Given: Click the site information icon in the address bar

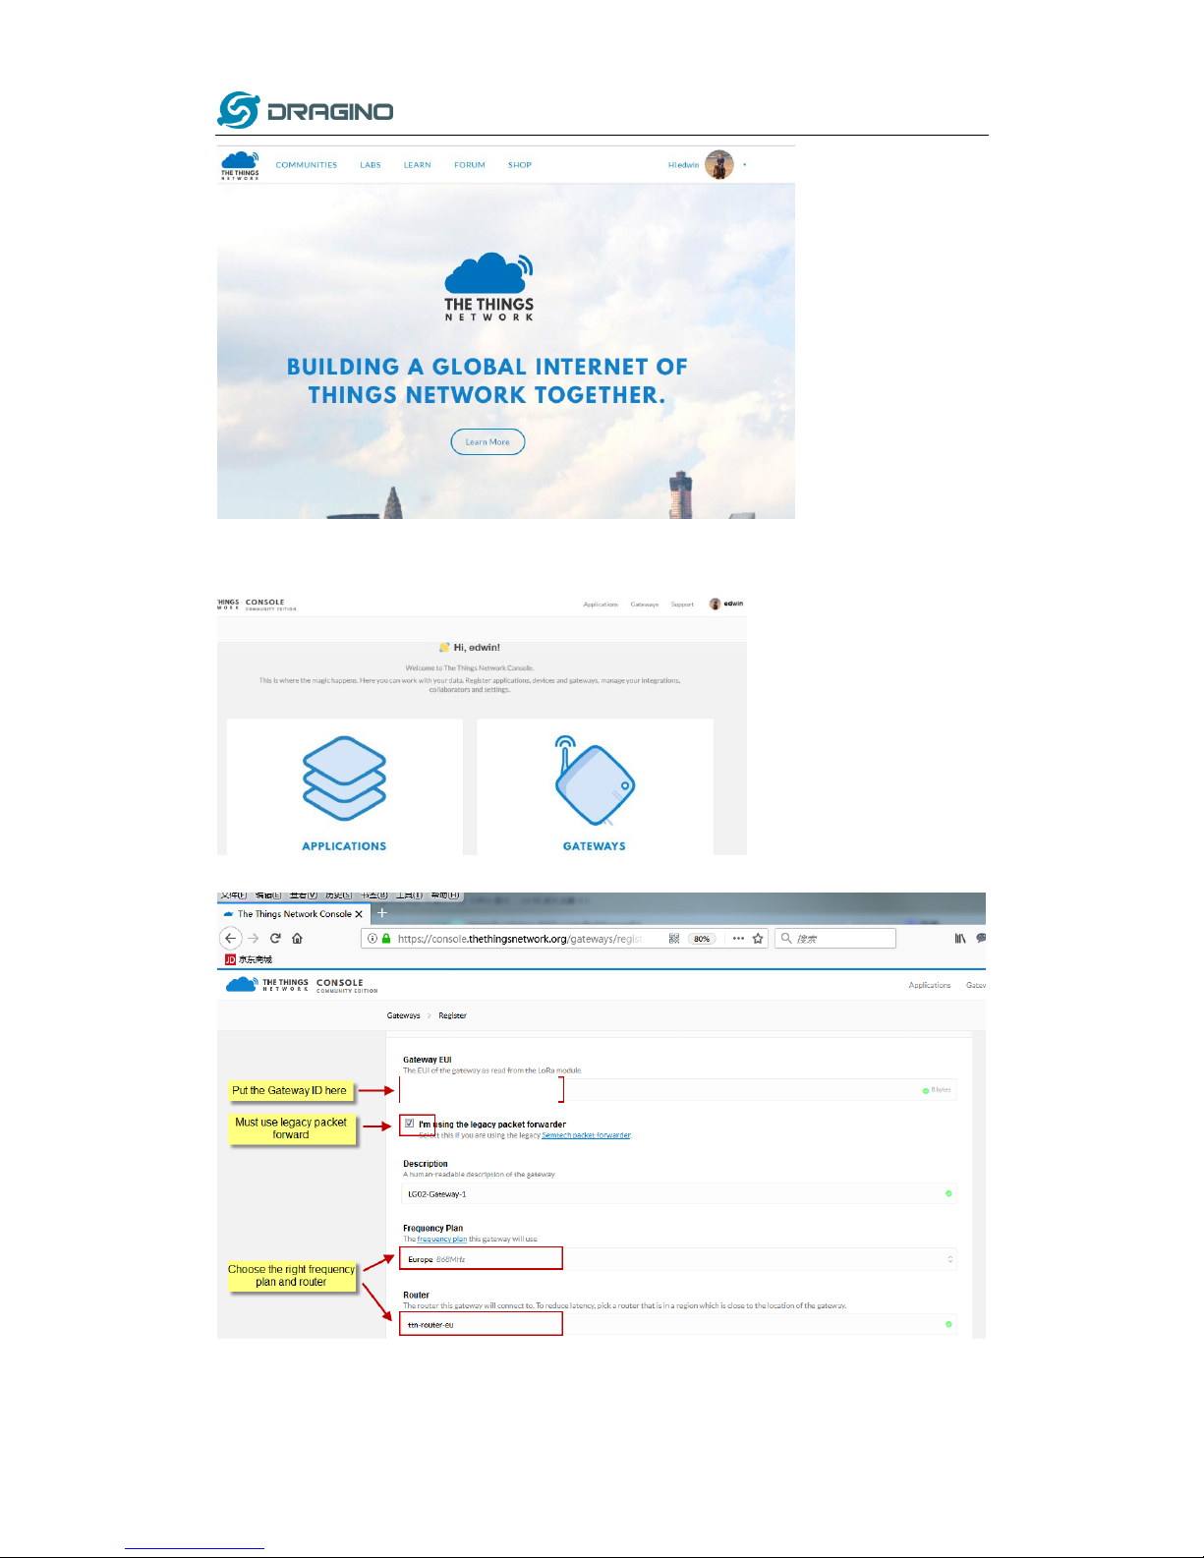Looking at the screenshot, I should click(x=373, y=939).
